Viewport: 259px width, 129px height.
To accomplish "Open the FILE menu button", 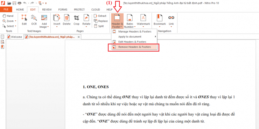I will (6, 9).
